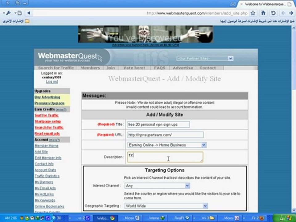The width and height of the screenshot is (296, 222).
Task: Click Earn Credits (more?) link
Action: point(61,109)
